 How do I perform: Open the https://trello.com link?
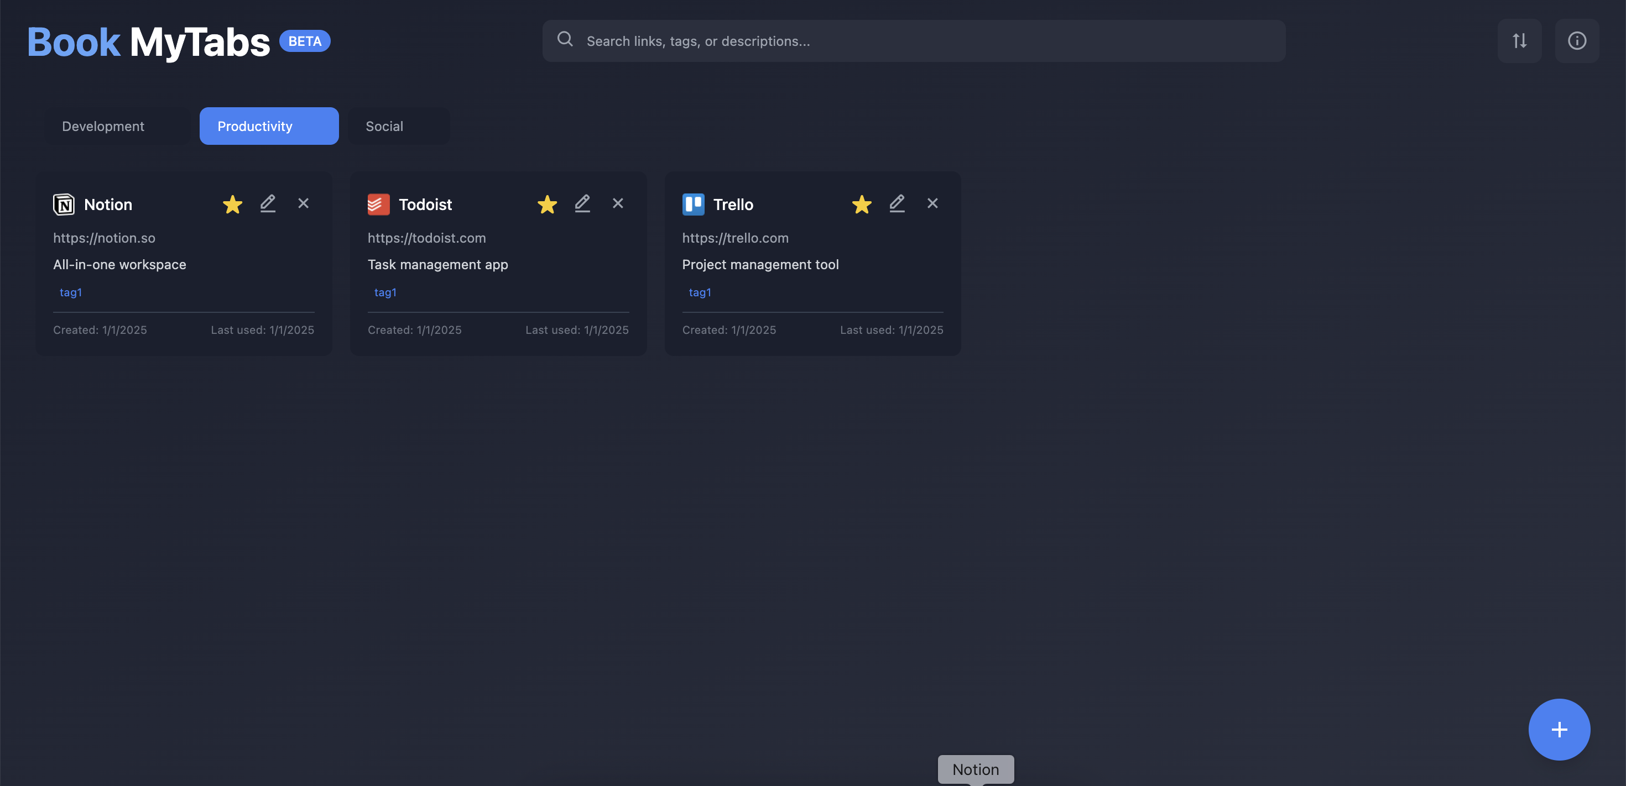[x=734, y=238]
